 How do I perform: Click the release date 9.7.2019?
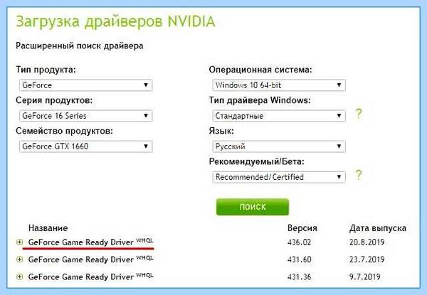[x=364, y=277]
